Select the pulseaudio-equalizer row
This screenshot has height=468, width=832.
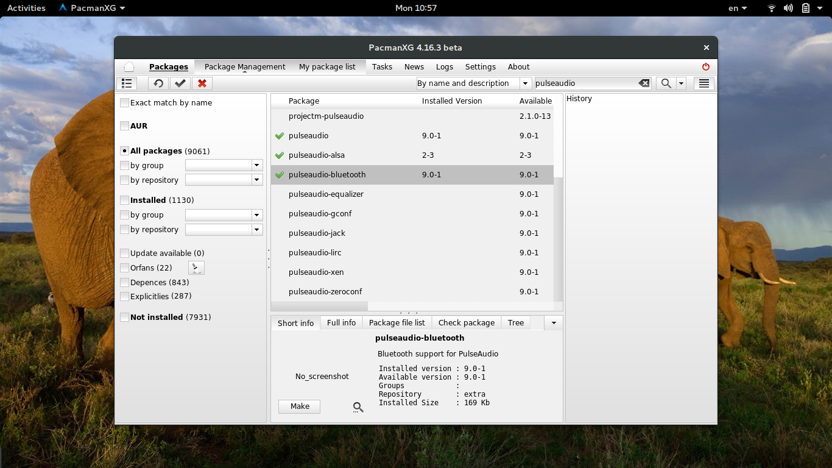412,194
